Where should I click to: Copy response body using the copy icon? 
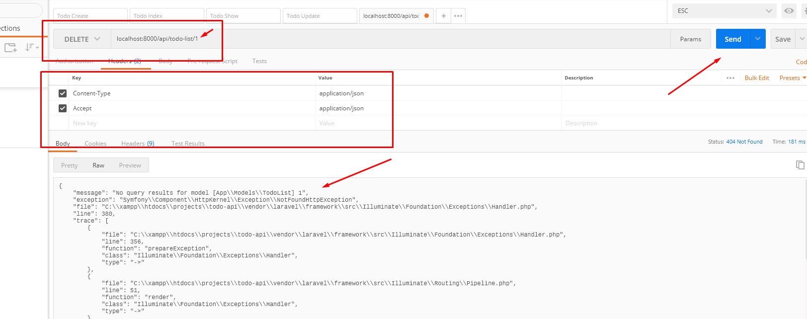(800, 165)
